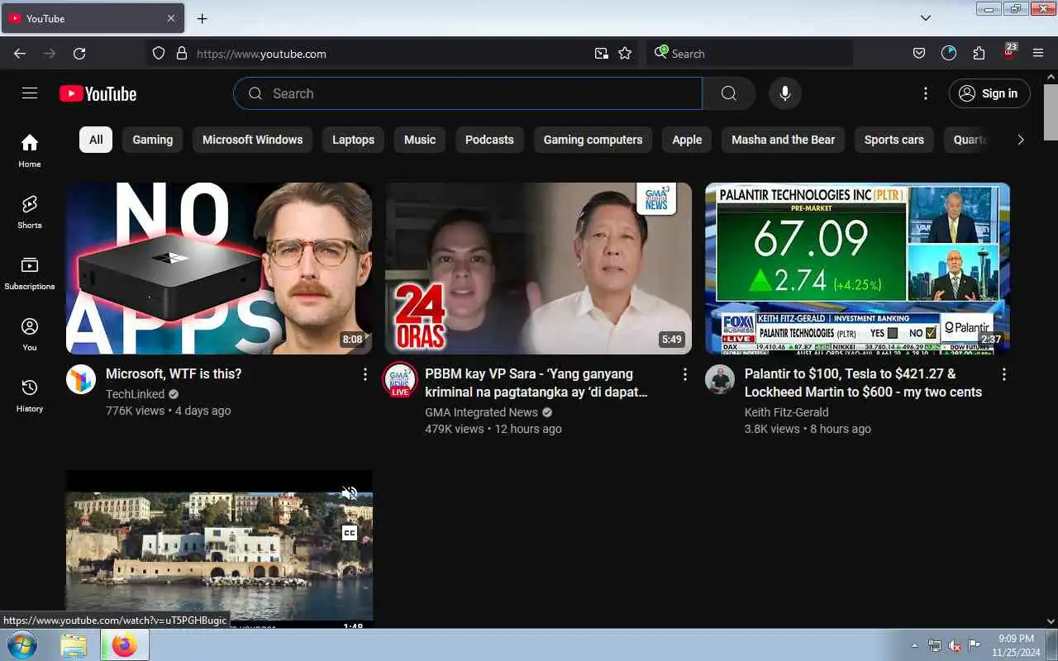The height and width of the screenshot is (661, 1058).
Task: Click the Firefox toolbar search box
Action: click(x=749, y=54)
